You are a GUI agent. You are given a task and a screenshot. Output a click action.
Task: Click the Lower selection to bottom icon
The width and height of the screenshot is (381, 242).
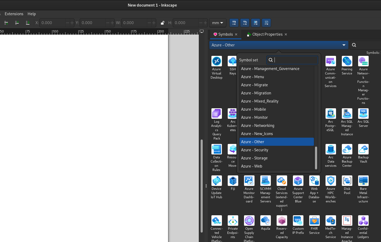pyautogui.click(x=28, y=23)
